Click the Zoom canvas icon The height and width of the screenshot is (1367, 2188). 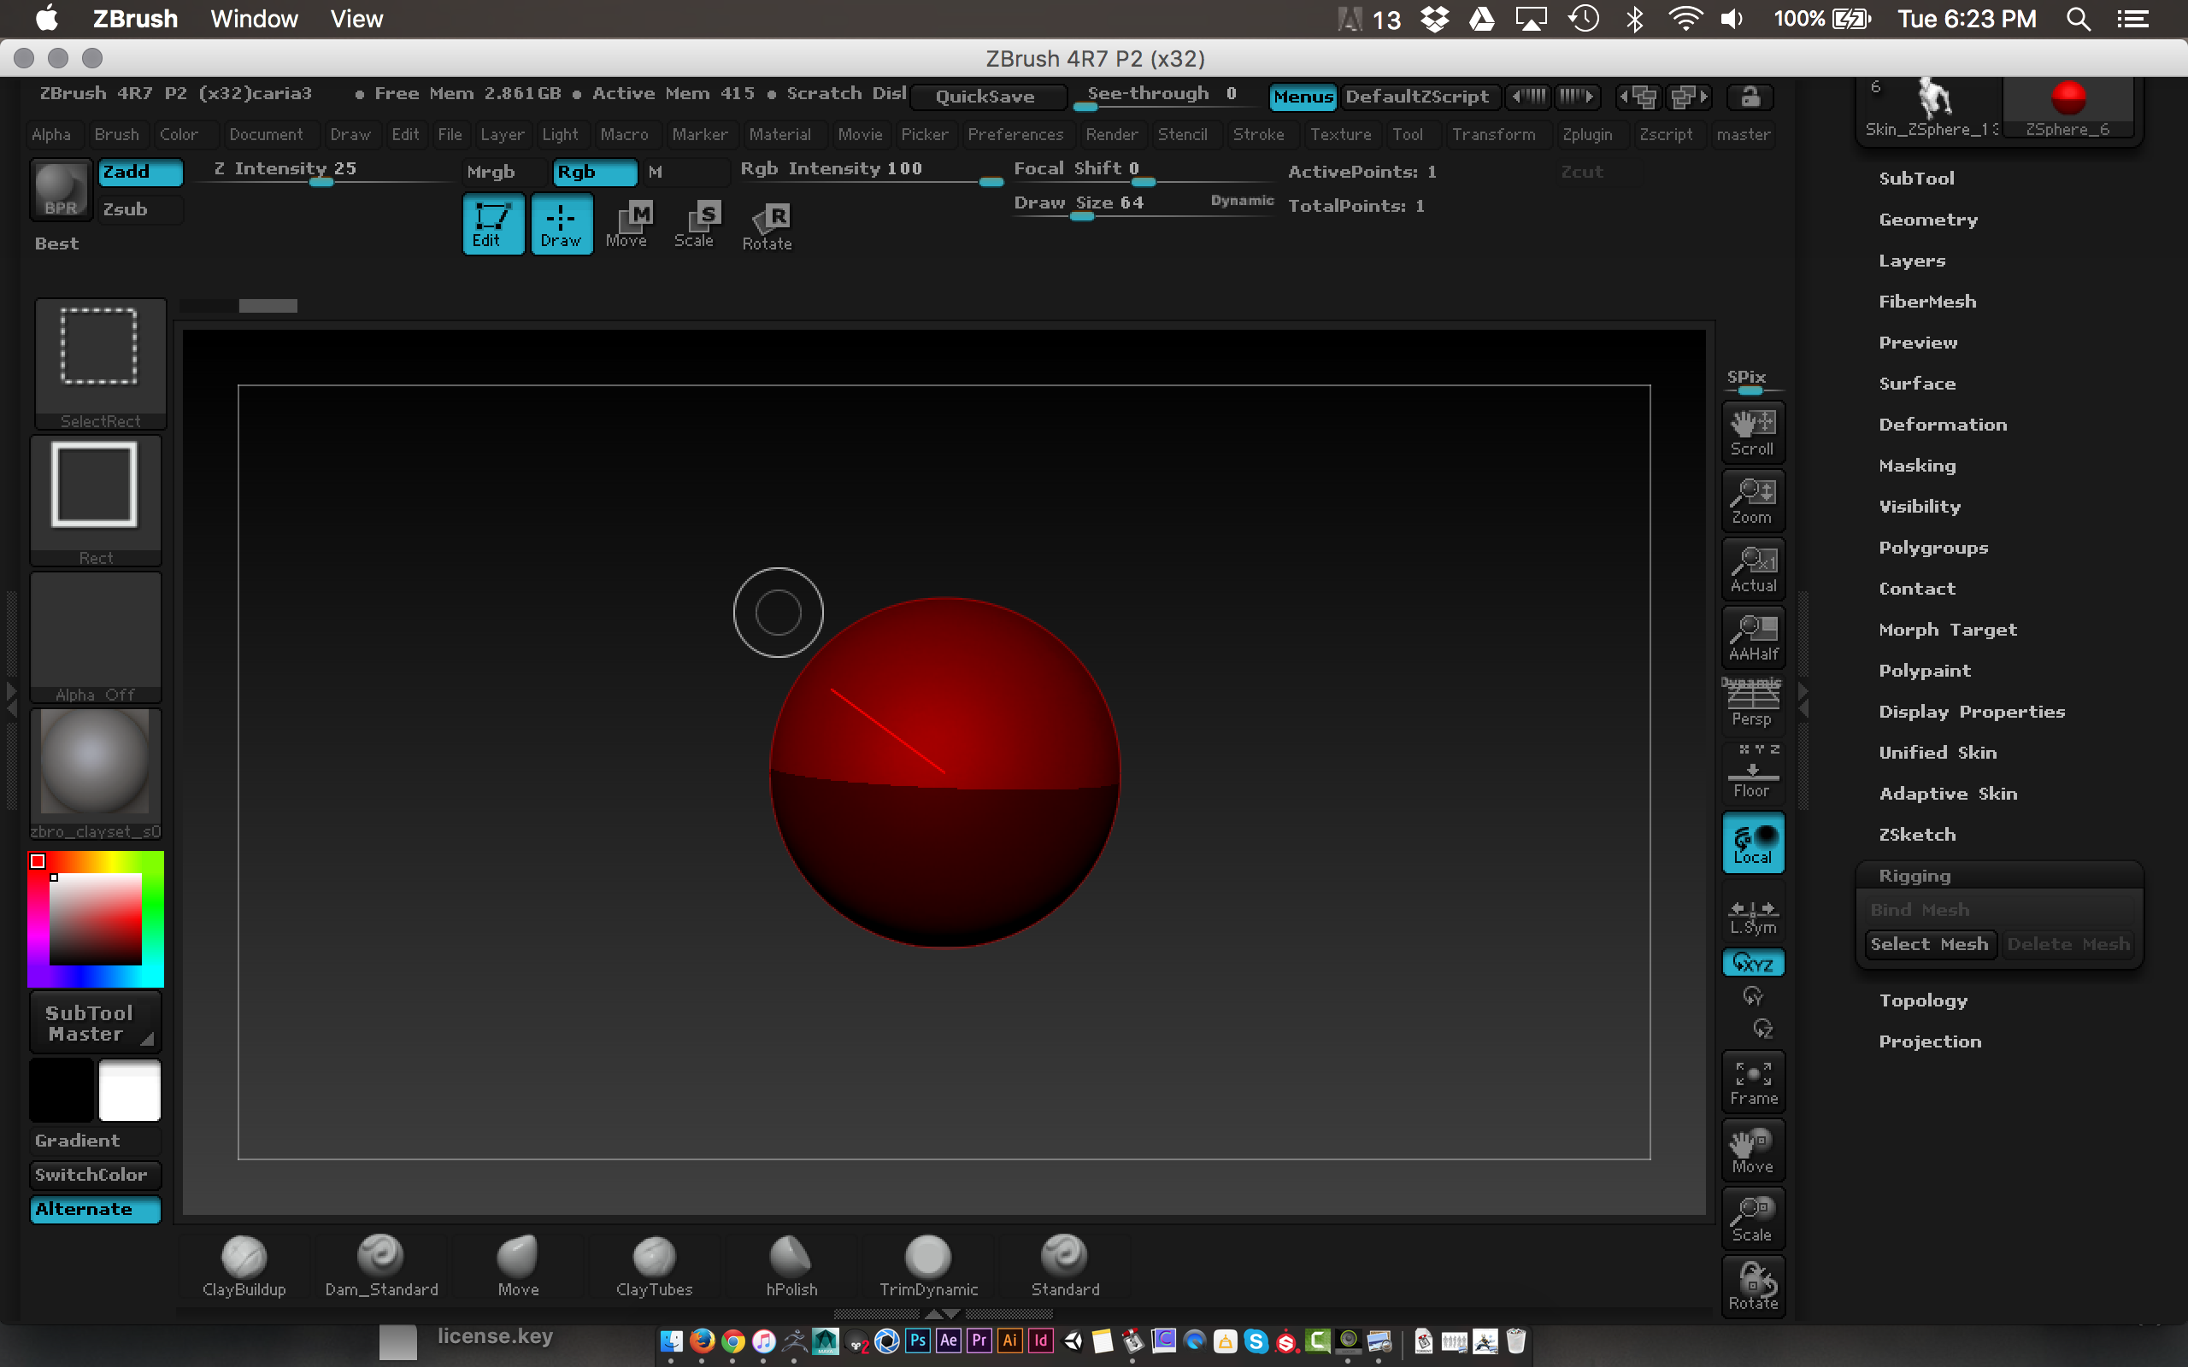pos(1752,501)
